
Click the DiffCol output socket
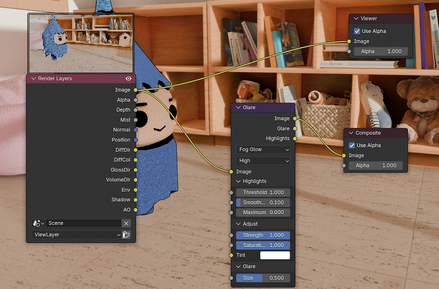click(x=136, y=160)
